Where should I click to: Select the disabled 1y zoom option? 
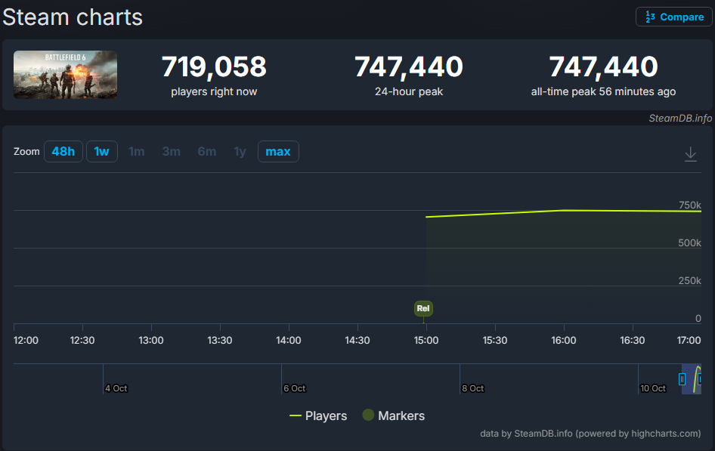240,151
